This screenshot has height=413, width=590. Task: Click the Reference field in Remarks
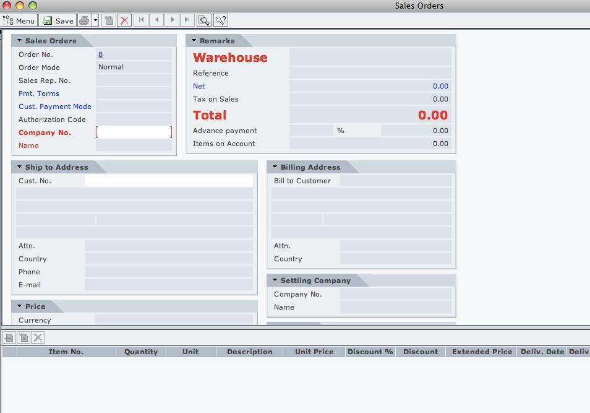(370, 72)
